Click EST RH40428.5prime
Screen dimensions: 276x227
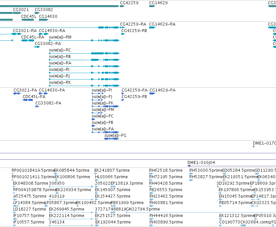[166, 183]
